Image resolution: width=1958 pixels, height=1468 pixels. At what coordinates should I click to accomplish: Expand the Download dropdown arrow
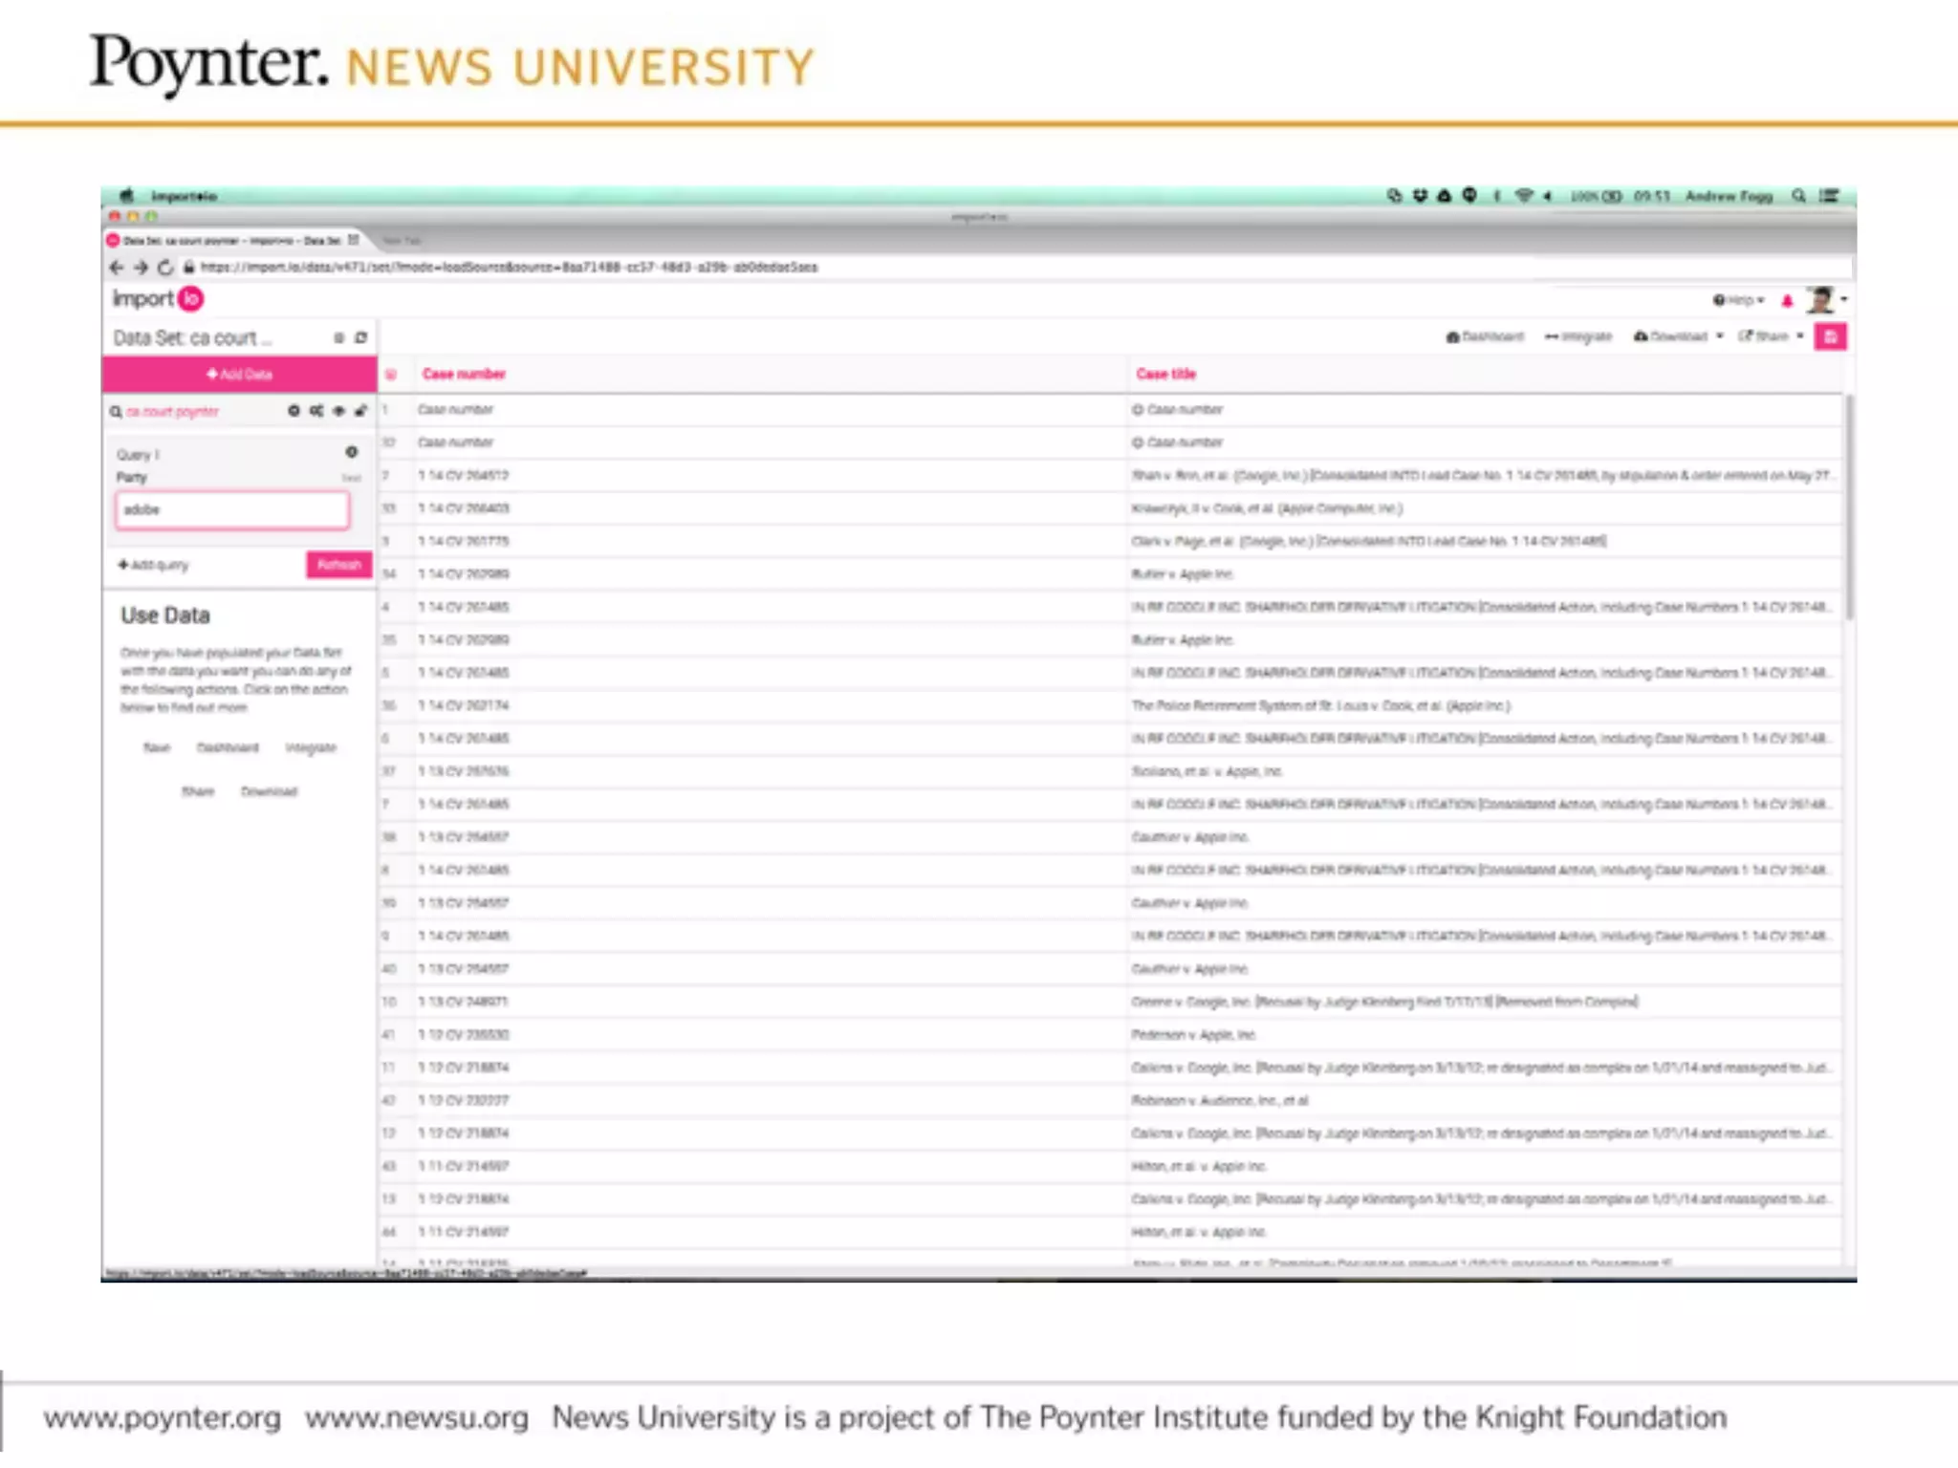[x=1720, y=336]
